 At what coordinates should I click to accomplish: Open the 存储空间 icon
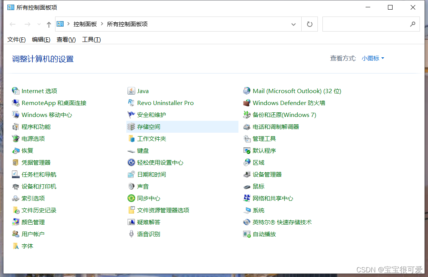coord(131,127)
